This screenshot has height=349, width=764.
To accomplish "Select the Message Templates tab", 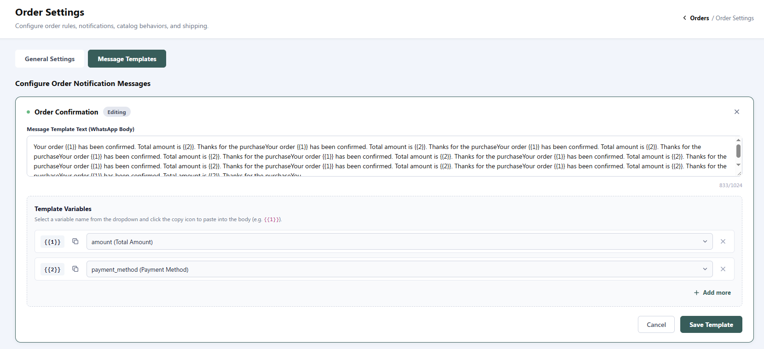I will [127, 59].
